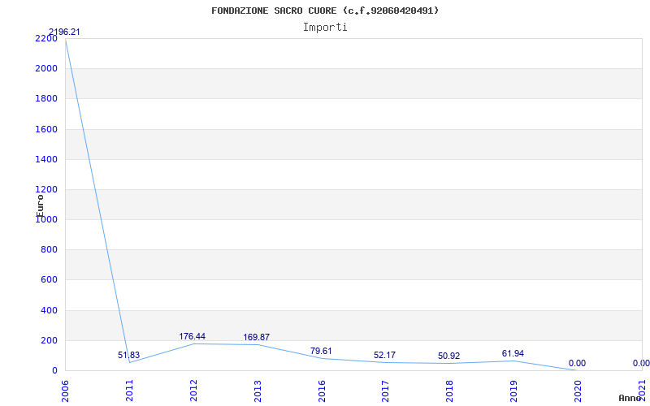Select the 2016 x-axis year label
The image size is (650, 406).
[322, 389]
